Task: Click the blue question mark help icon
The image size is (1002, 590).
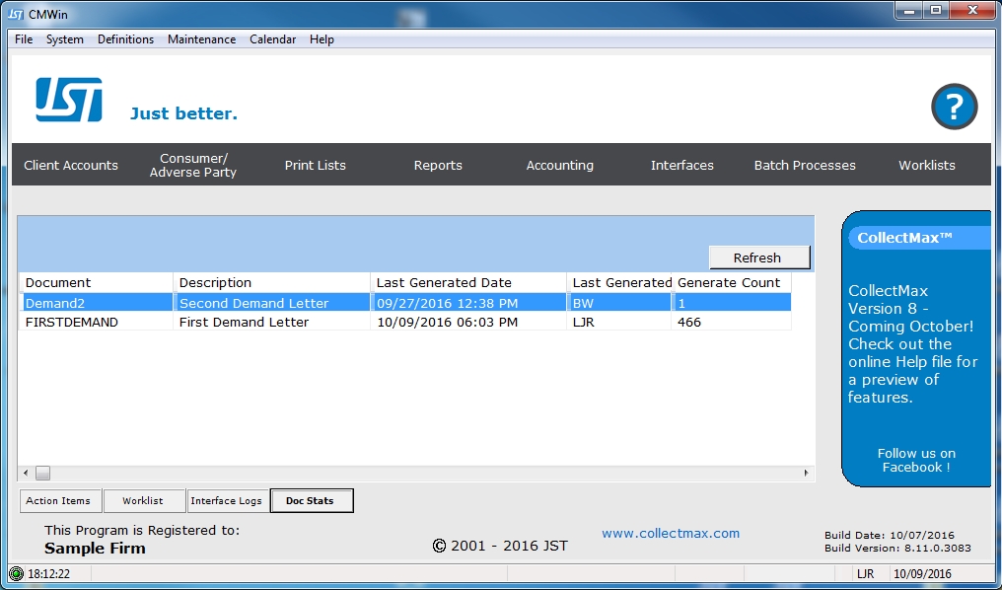Action: pyautogui.click(x=954, y=107)
